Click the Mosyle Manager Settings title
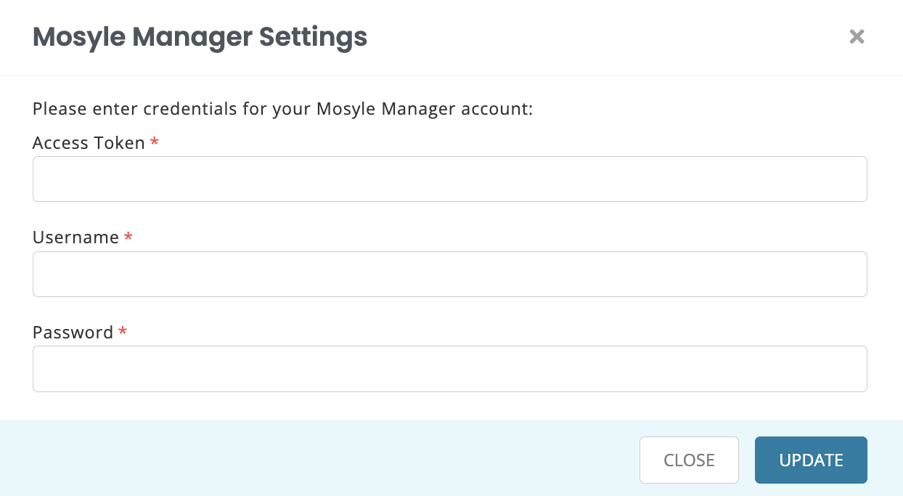This screenshot has height=496, width=903. tap(199, 37)
